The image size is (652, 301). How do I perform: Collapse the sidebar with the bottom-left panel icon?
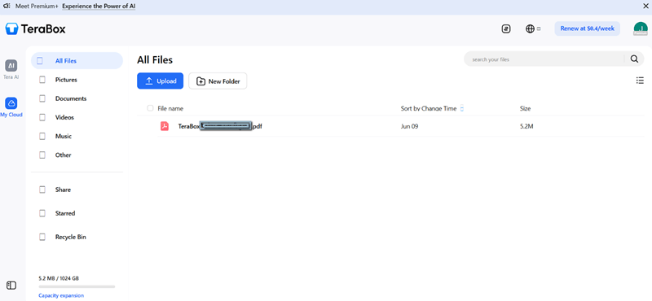tap(11, 286)
